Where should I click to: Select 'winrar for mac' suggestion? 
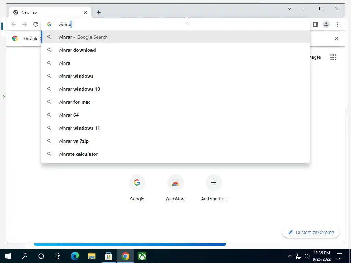coord(176,102)
